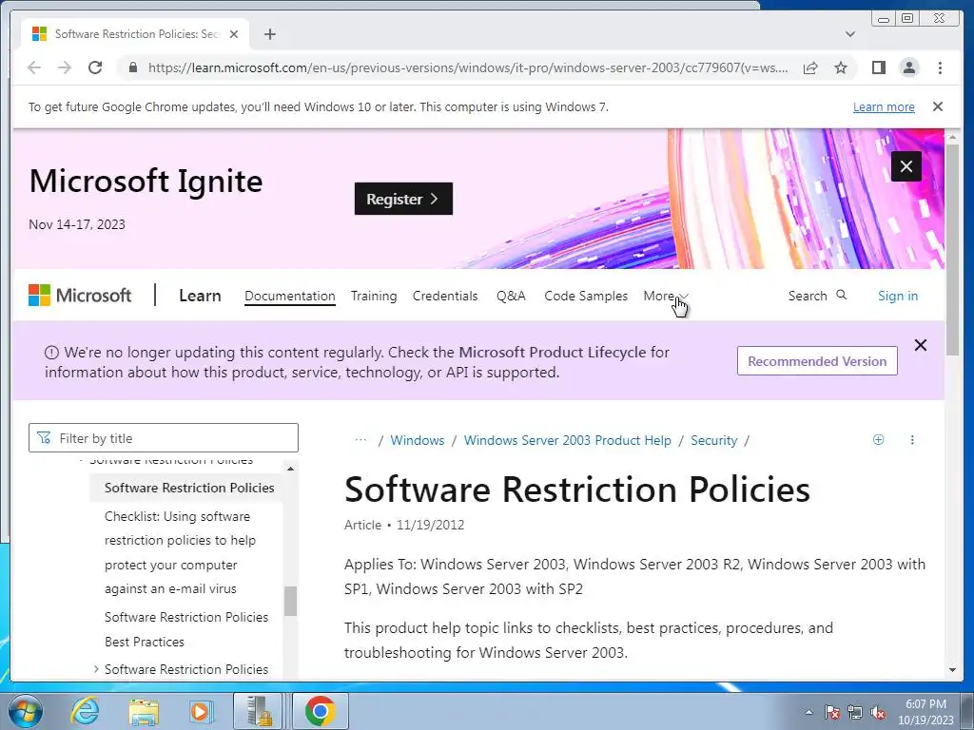Open Software Restriction Policies Best Practices item
Viewport: 974px width, 730px height.
[186, 629]
